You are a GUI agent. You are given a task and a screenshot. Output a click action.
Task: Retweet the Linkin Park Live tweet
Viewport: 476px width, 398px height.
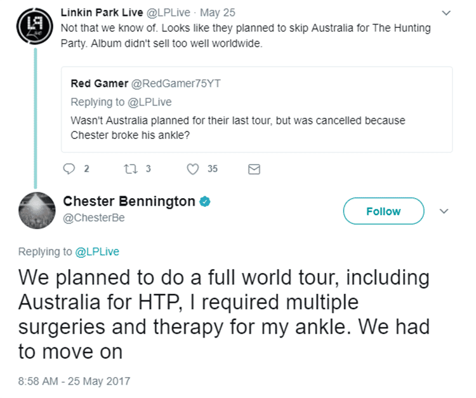point(131,169)
